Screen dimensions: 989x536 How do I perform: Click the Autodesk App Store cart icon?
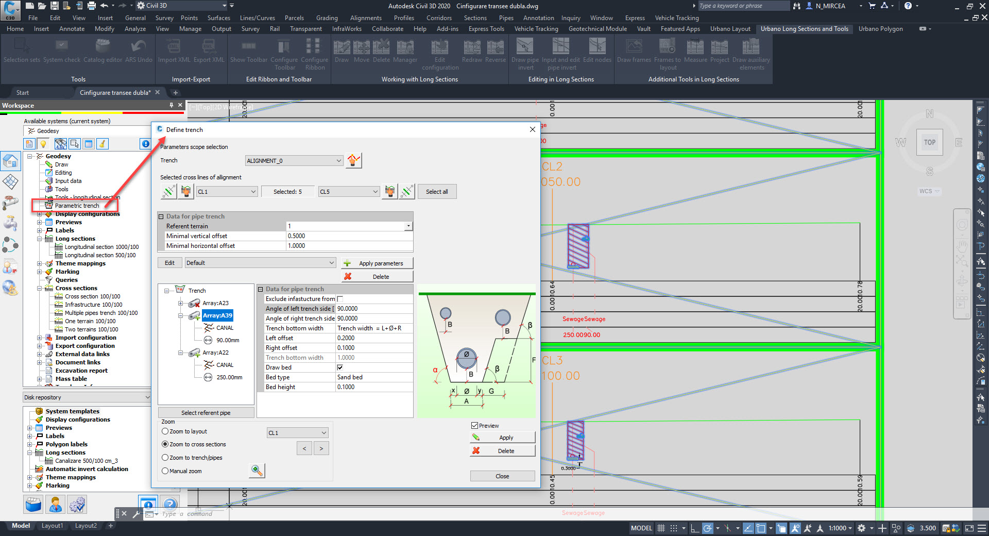pyautogui.click(x=872, y=6)
